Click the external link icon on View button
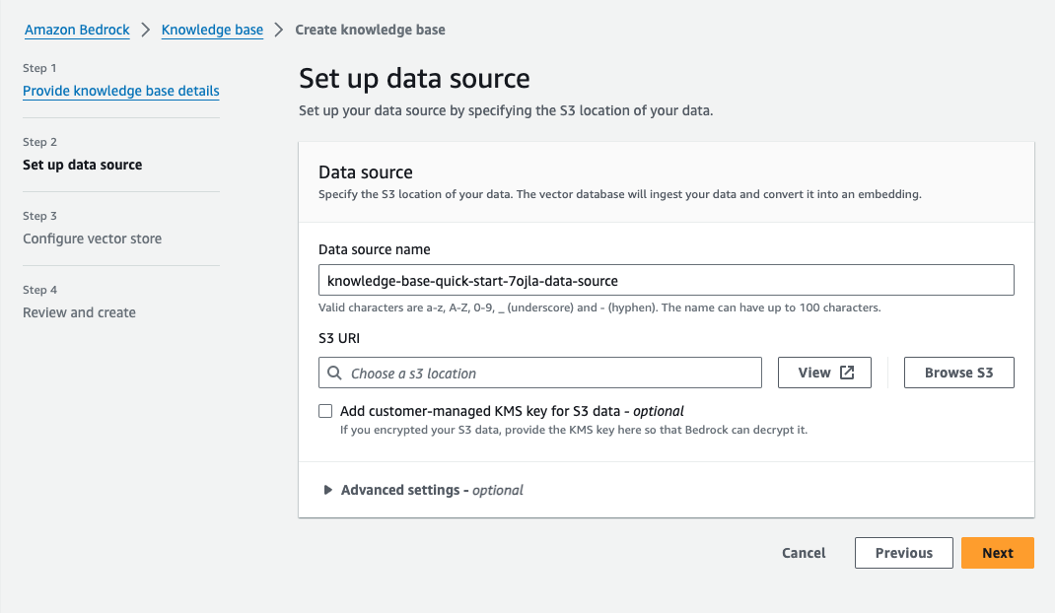 847,373
